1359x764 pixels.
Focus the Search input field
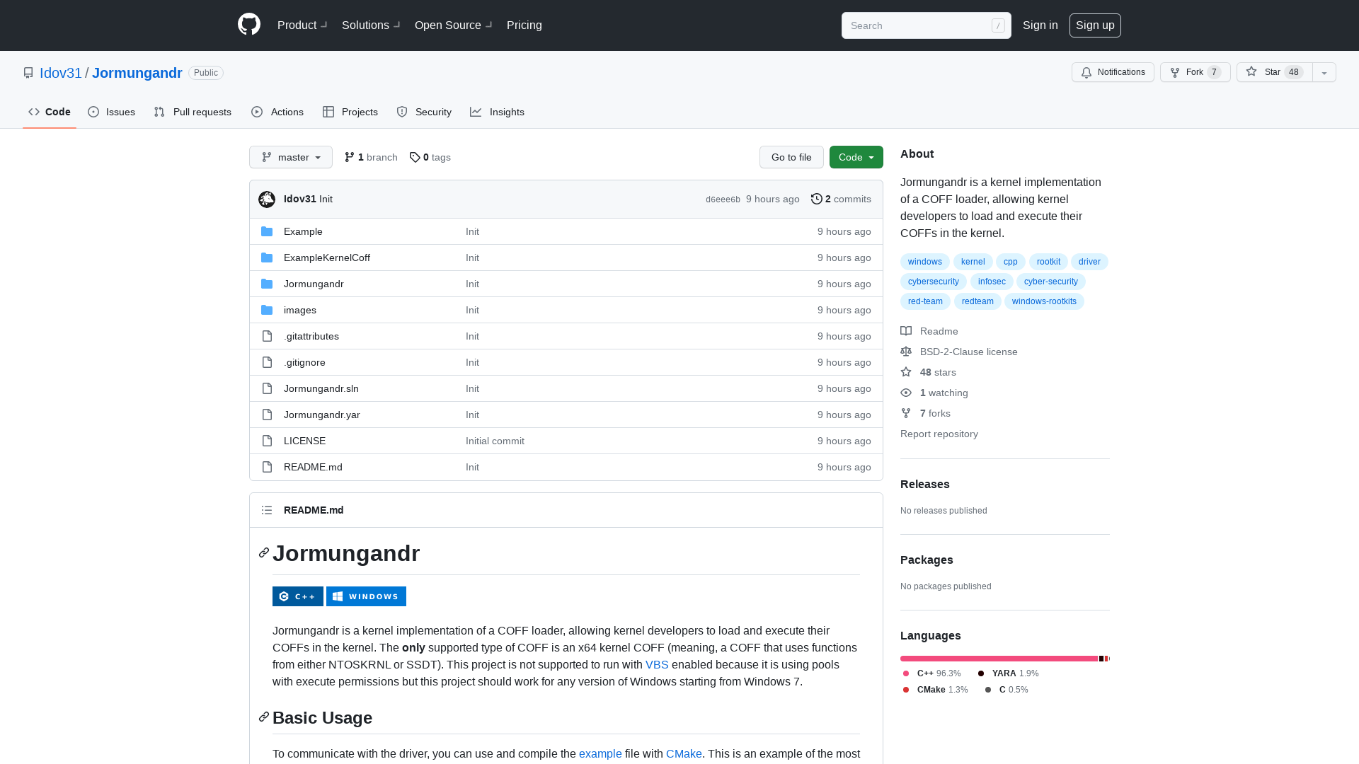click(927, 25)
